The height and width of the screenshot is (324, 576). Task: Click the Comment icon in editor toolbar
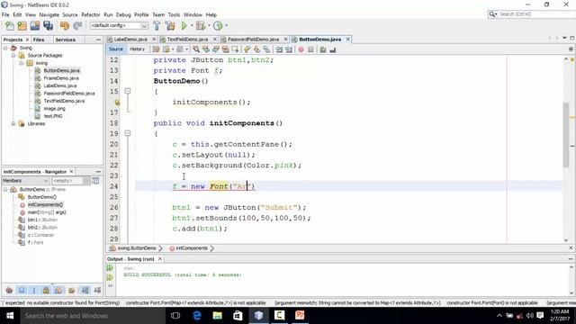point(323,49)
